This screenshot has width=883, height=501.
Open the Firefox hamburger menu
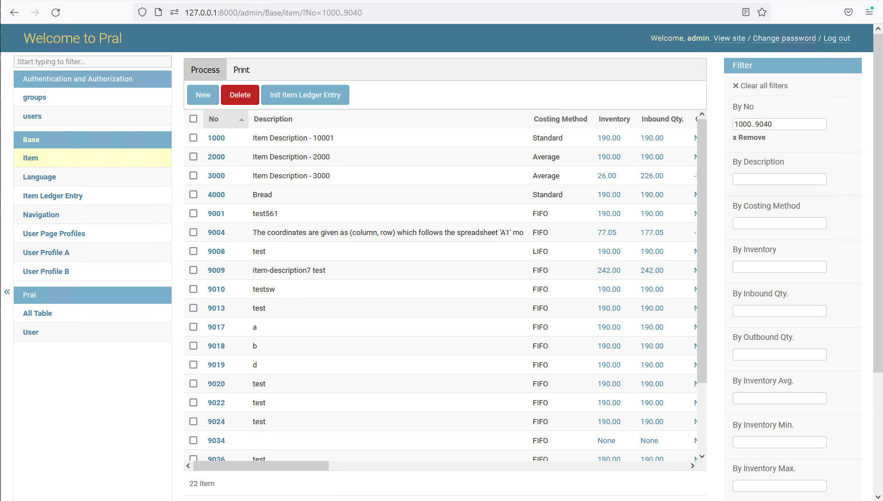point(869,13)
